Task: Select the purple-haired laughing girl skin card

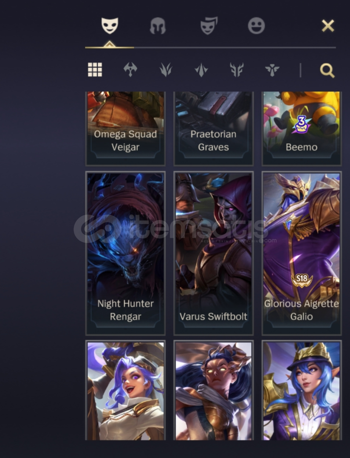Action: point(125,391)
